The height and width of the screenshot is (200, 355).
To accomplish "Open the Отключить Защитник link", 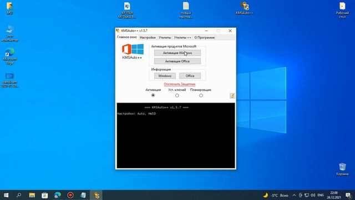I will point(180,84).
